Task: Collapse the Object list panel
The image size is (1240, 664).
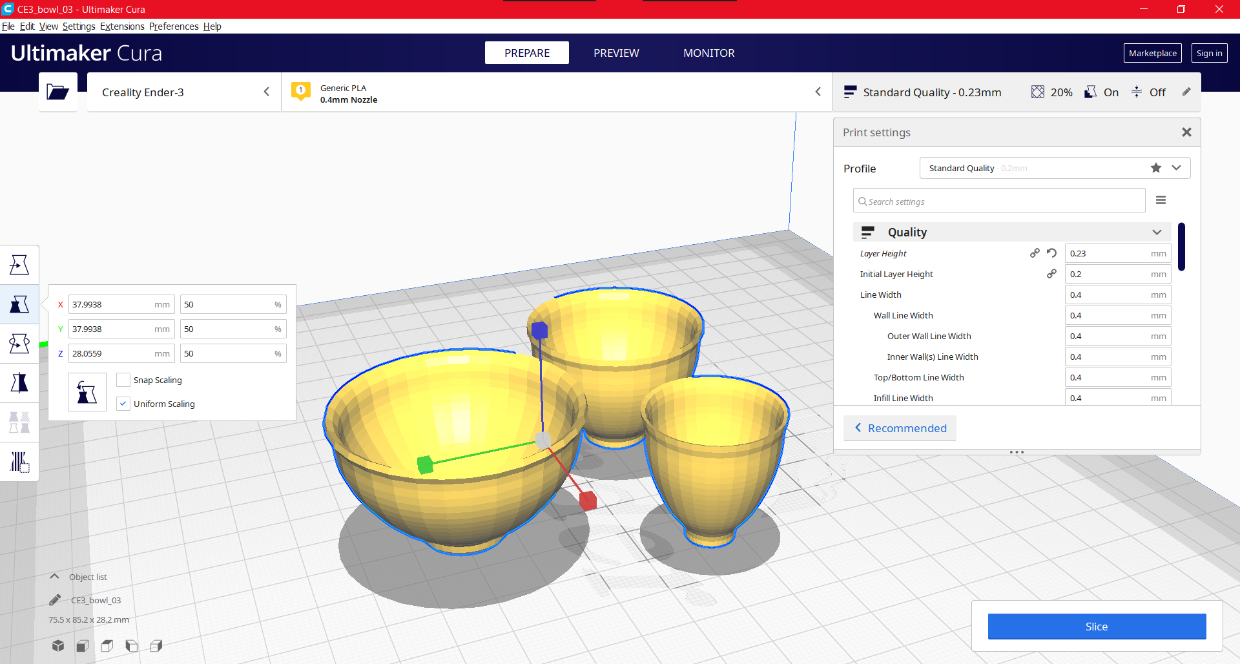Action: pyautogui.click(x=54, y=576)
